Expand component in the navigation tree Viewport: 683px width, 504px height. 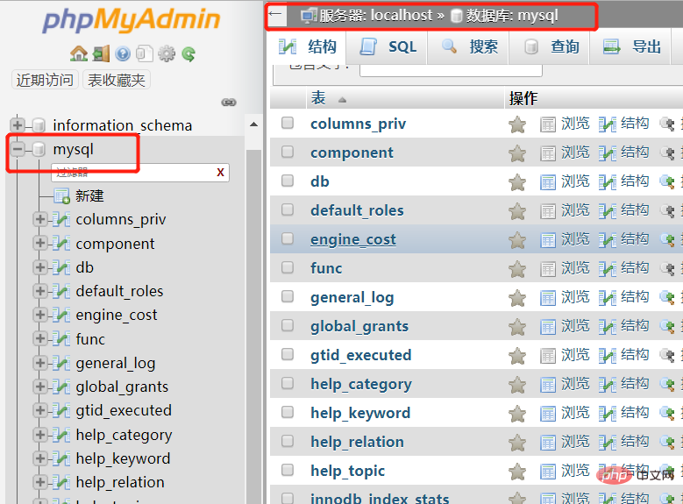40,243
